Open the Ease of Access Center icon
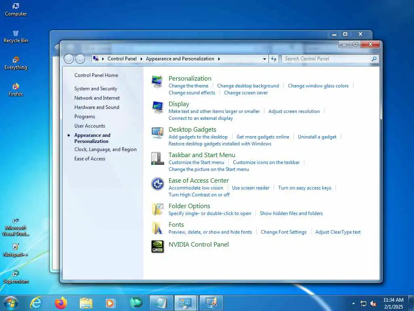414x311 pixels. click(157, 183)
